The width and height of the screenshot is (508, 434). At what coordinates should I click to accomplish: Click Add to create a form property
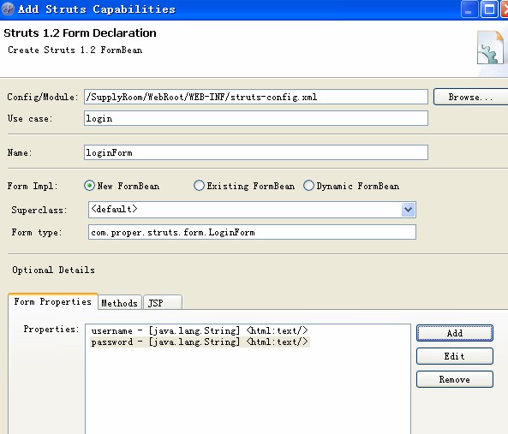455,333
